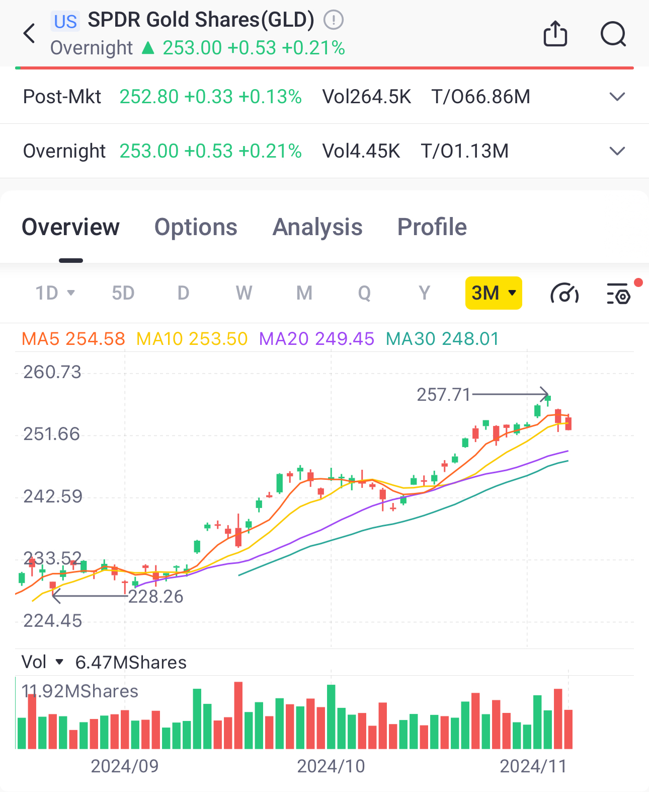Image resolution: width=649 pixels, height=792 pixels.
Task: Select the D daily chart period
Action: coord(184,293)
